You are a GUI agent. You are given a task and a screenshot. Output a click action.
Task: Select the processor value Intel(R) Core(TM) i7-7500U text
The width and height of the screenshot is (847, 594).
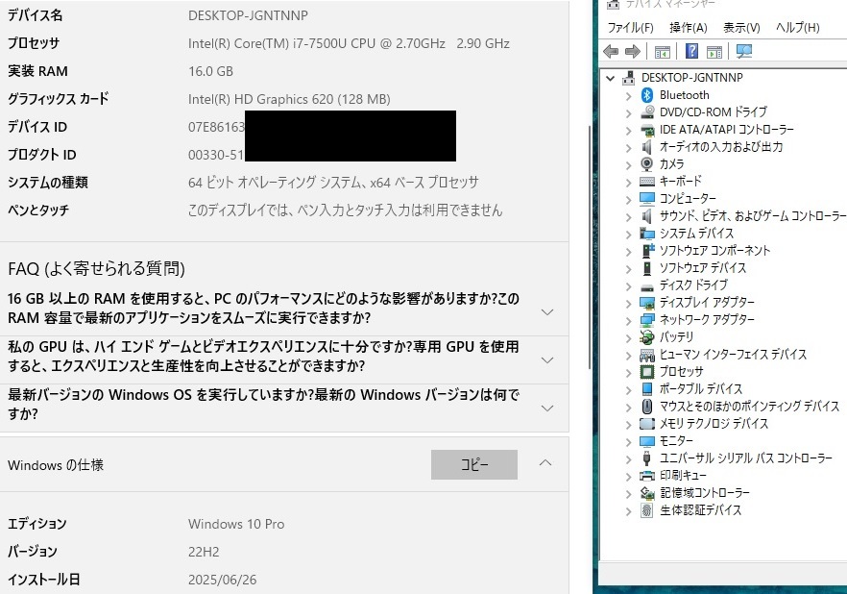pos(349,43)
